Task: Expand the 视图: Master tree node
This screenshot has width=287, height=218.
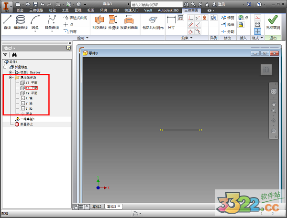Action: tap(10, 72)
